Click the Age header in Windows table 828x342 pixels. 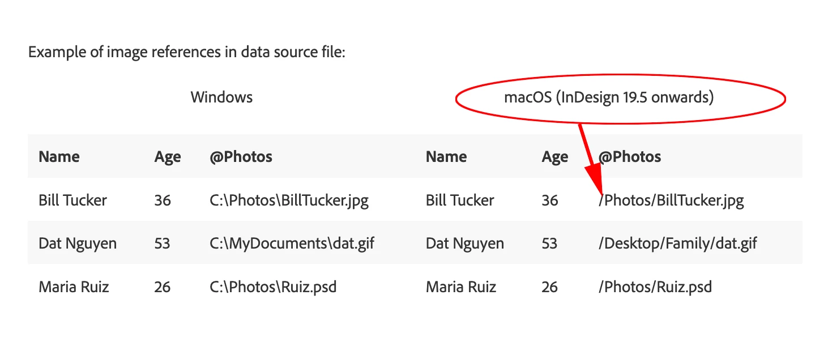tap(168, 157)
